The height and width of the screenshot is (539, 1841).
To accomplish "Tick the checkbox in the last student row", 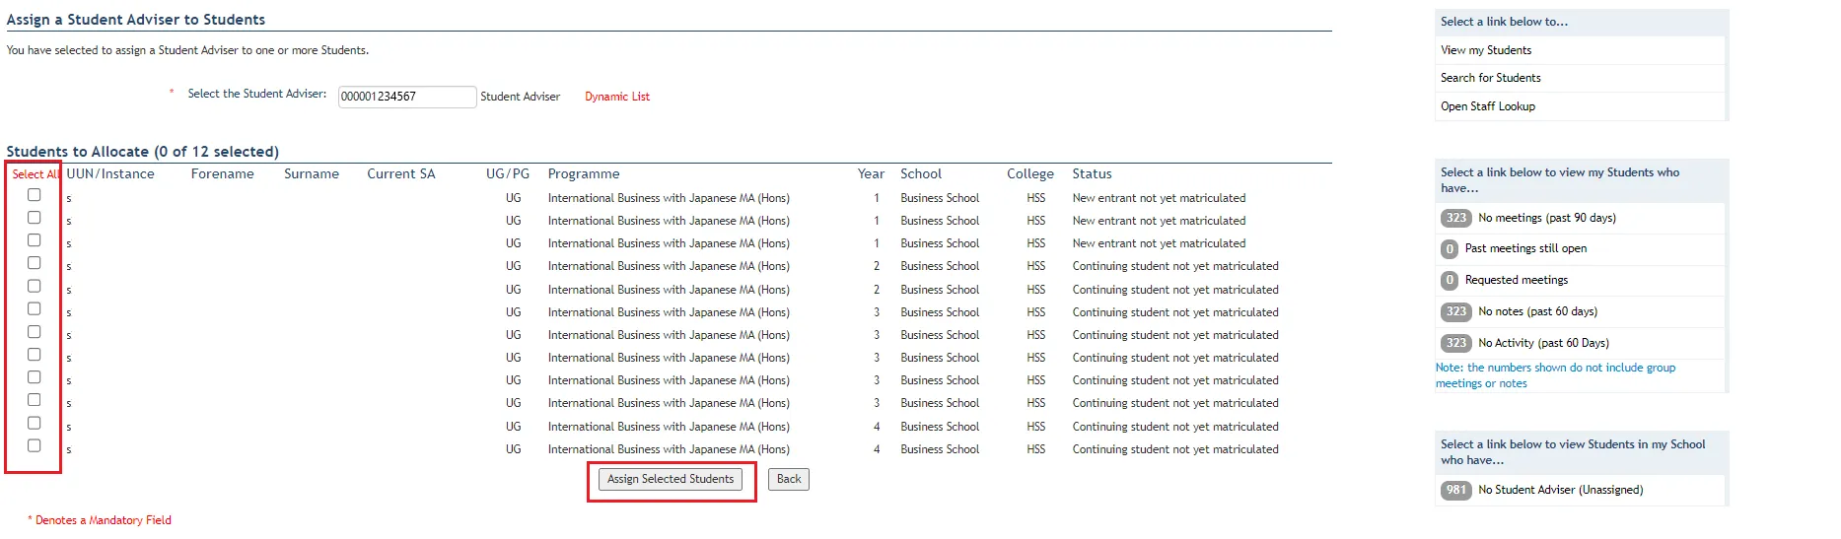I will tap(35, 446).
